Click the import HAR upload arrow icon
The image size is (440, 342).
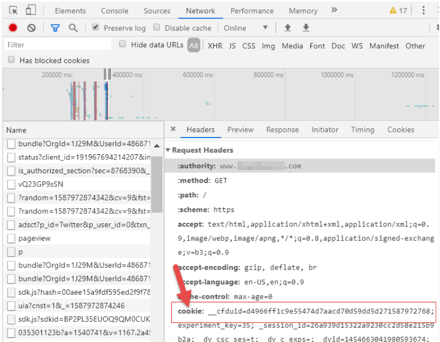(x=287, y=28)
